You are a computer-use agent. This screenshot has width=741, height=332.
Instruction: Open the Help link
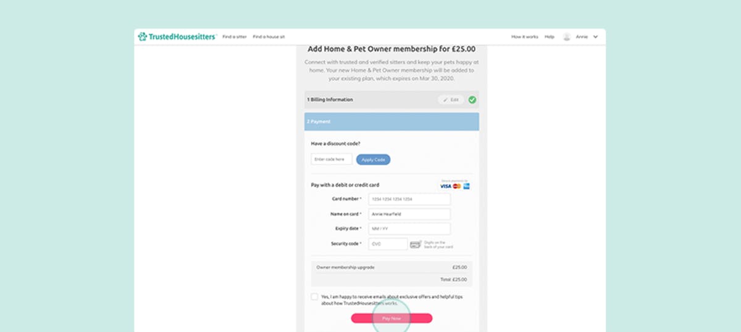(550, 37)
